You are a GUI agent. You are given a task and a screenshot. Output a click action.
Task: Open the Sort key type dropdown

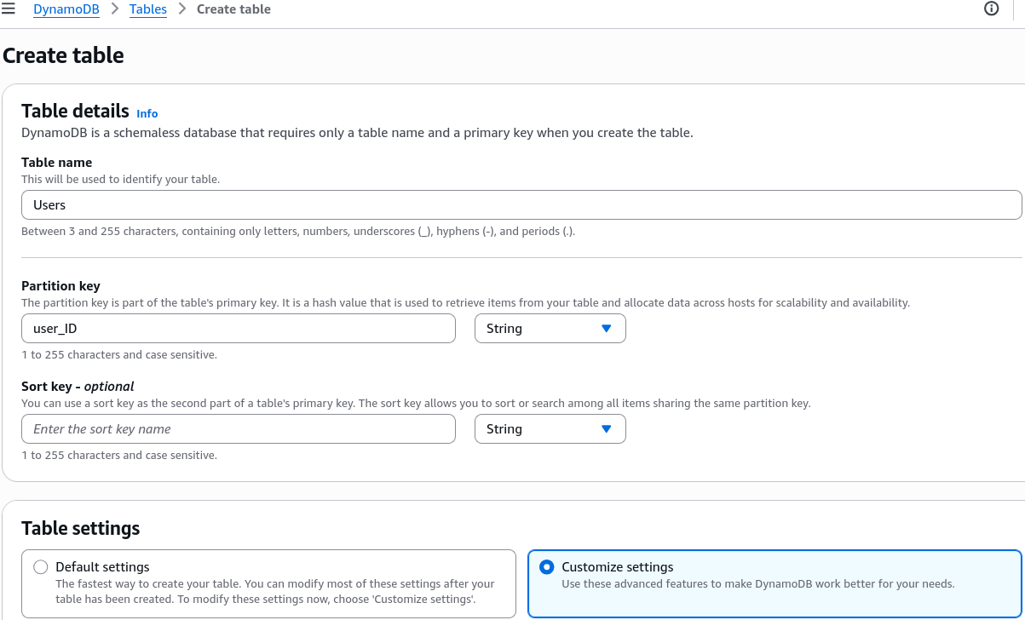(x=550, y=429)
